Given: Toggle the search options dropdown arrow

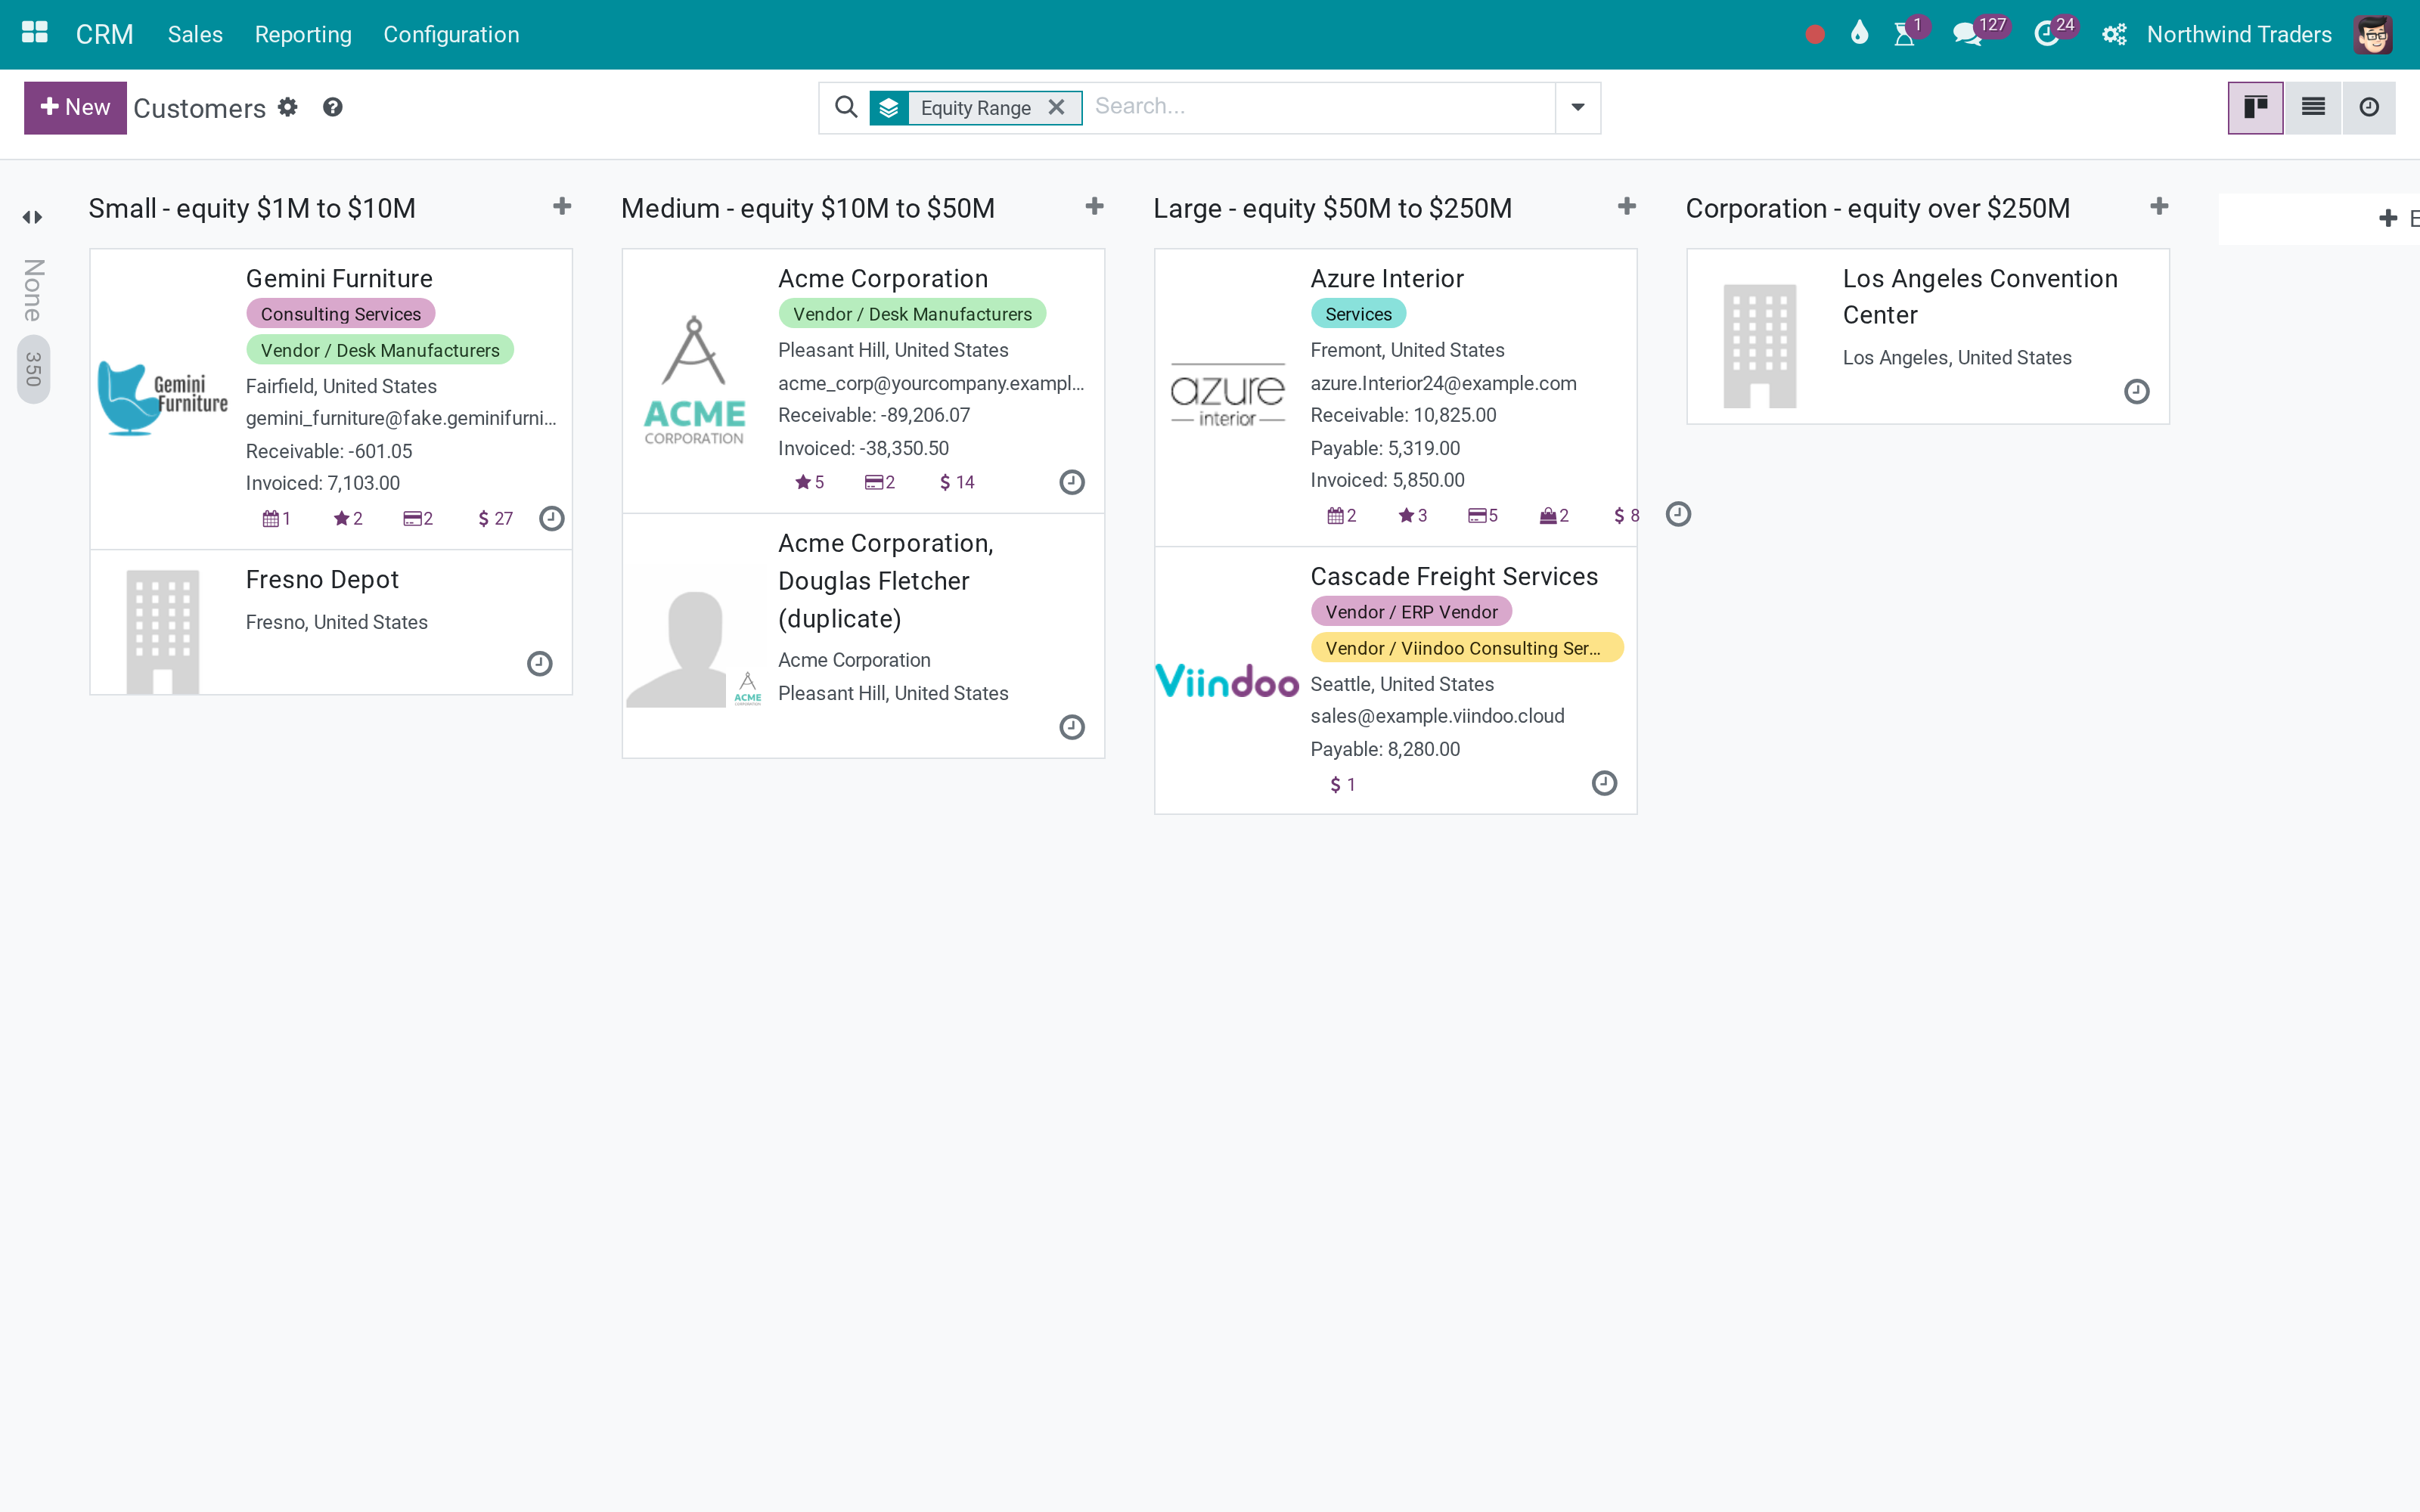Looking at the screenshot, I should [x=1578, y=107].
